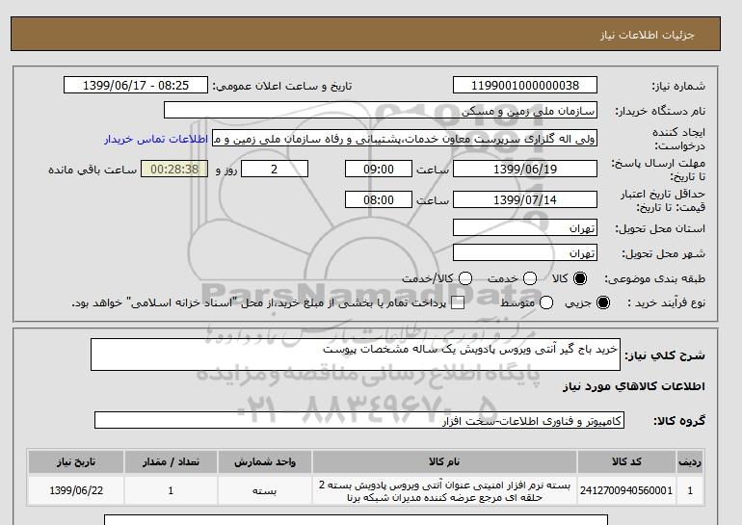Click buyer organization field سازمان ملی زمین و مسکن

(x=381, y=111)
